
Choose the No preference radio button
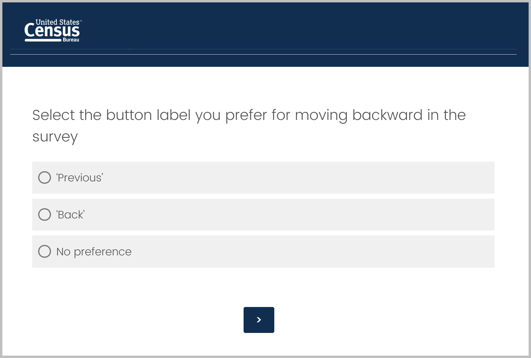pos(45,251)
